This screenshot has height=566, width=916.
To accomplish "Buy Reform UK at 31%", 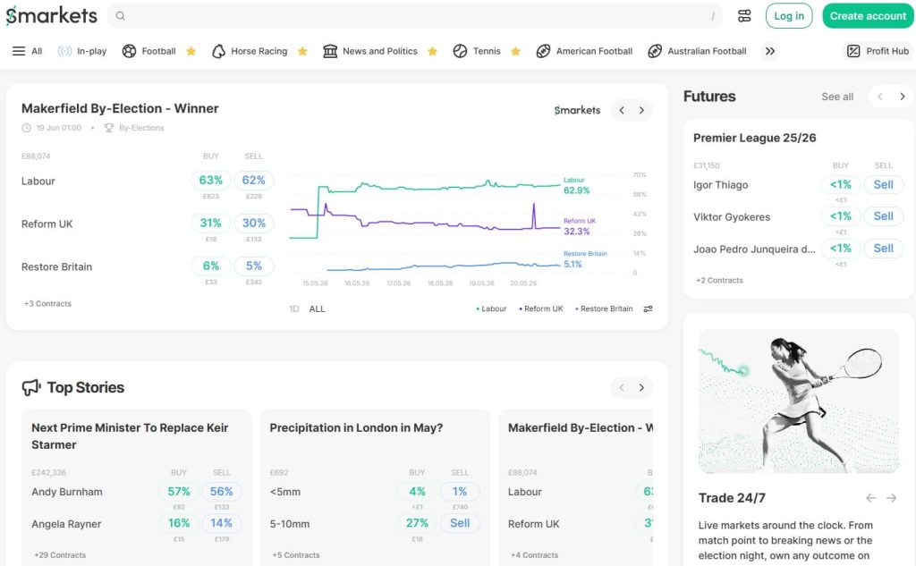I will point(211,224).
